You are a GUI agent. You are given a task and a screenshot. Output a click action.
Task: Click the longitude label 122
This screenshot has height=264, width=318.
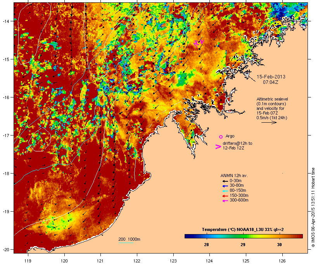(x=137, y=261)
